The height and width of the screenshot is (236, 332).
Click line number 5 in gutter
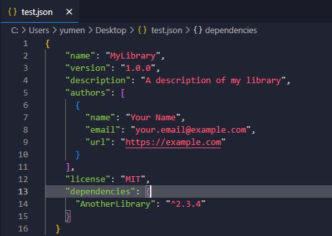click(x=25, y=93)
